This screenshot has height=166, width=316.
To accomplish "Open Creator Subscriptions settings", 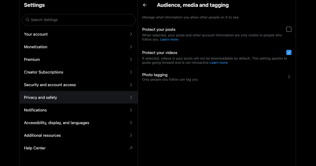I will (79, 72).
